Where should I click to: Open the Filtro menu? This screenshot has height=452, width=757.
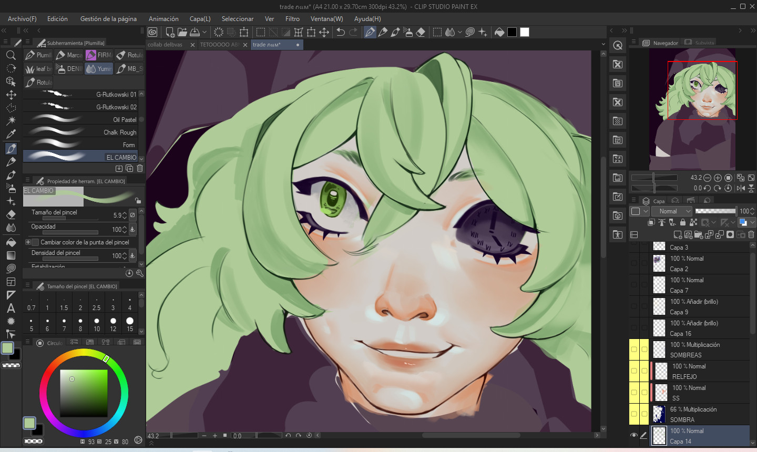pos(292,19)
